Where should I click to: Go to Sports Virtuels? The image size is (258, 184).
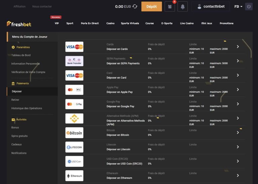(x=130, y=24)
